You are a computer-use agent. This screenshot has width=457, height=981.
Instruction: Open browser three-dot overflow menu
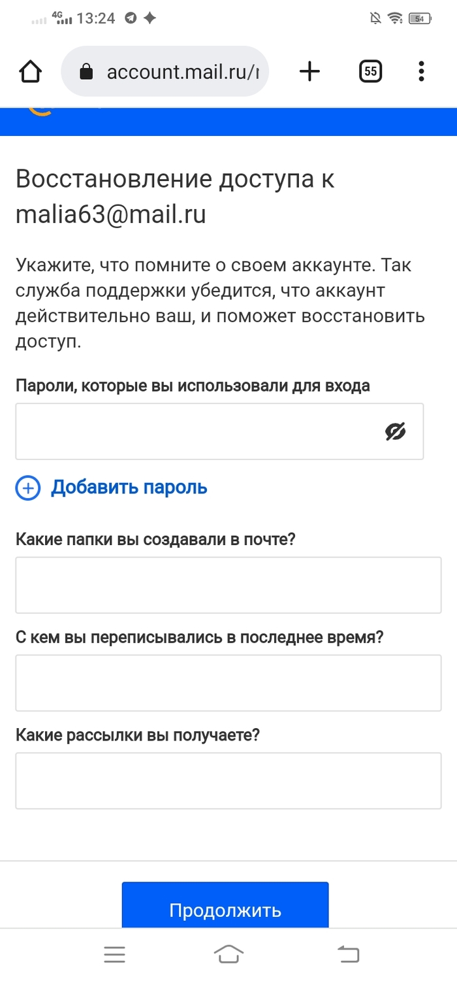point(421,71)
